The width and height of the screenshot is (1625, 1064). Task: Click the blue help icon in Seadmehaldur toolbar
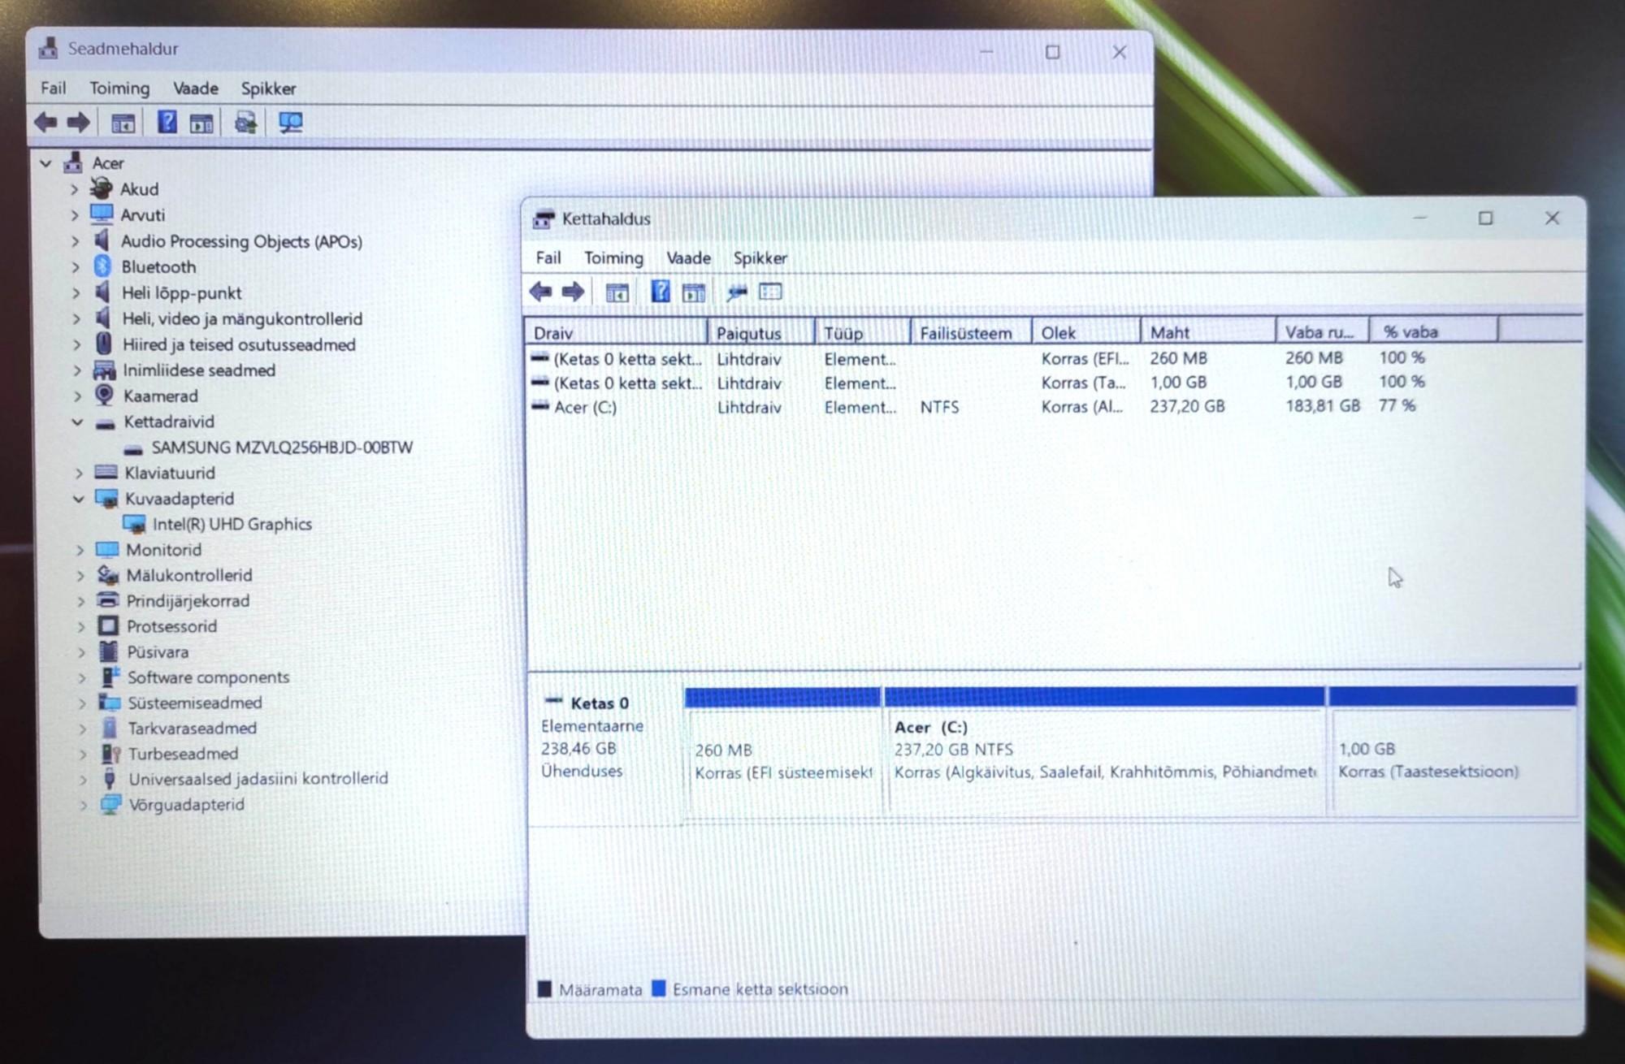point(167,123)
